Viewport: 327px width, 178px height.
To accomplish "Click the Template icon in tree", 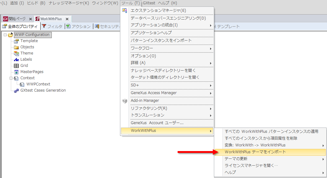I will (x=16, y=41).
